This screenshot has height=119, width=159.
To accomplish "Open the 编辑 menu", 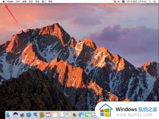I will [x=24, y=2].
